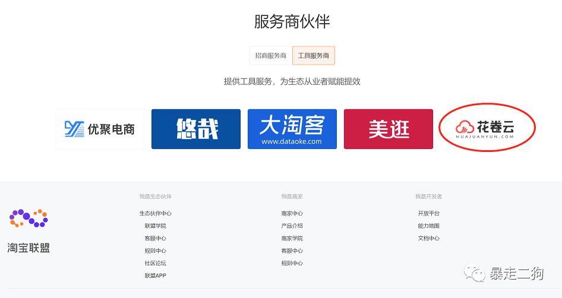562x298 pixels.
Task: Open 客服中心 under 我是商家
Action: pos(292,251)
